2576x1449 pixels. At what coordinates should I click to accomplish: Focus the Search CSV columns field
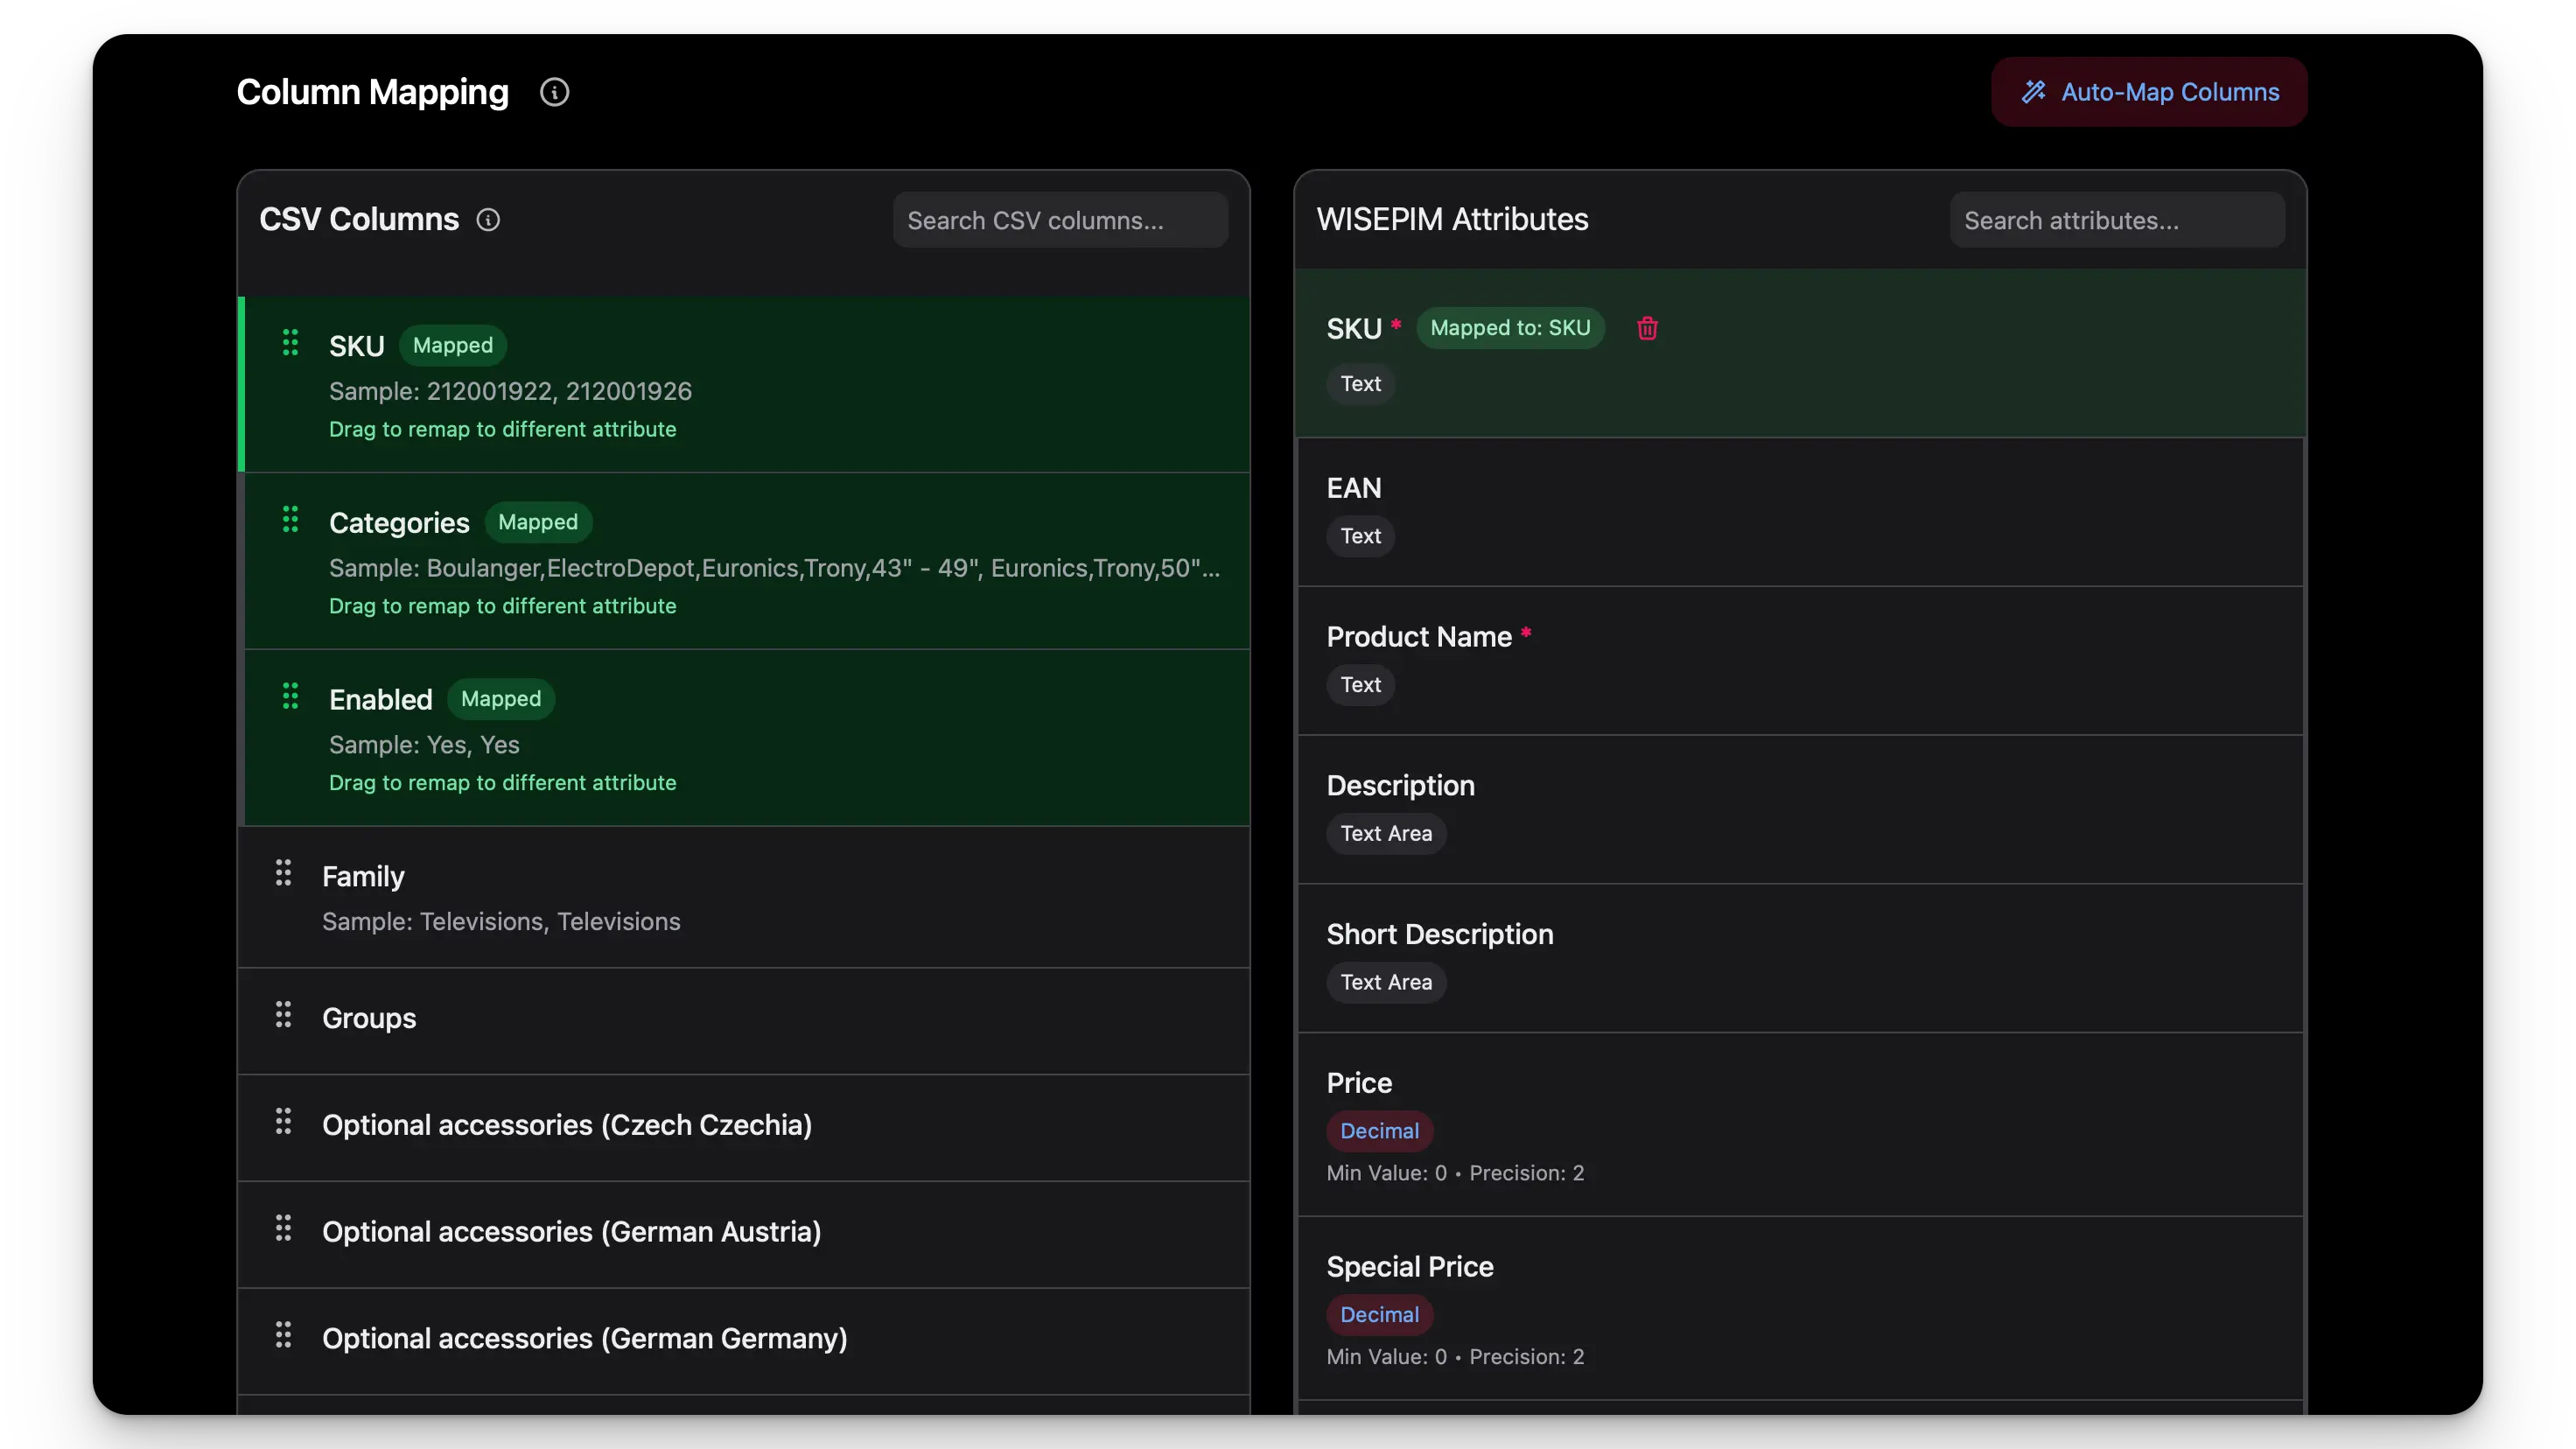click(1060, 220)
